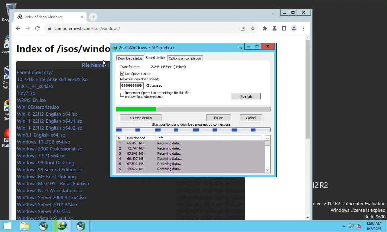Share this page icon in address bar
This screenshot has height=232, width=387.
243,28
